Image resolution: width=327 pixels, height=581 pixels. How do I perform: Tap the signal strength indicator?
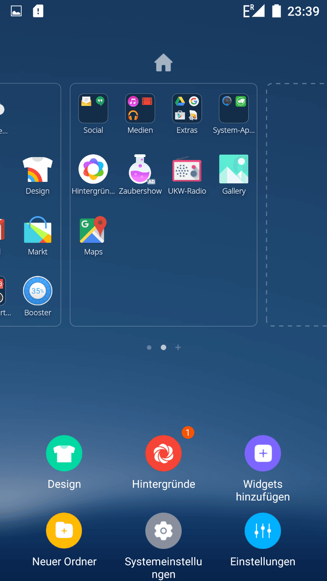point(254,11)
